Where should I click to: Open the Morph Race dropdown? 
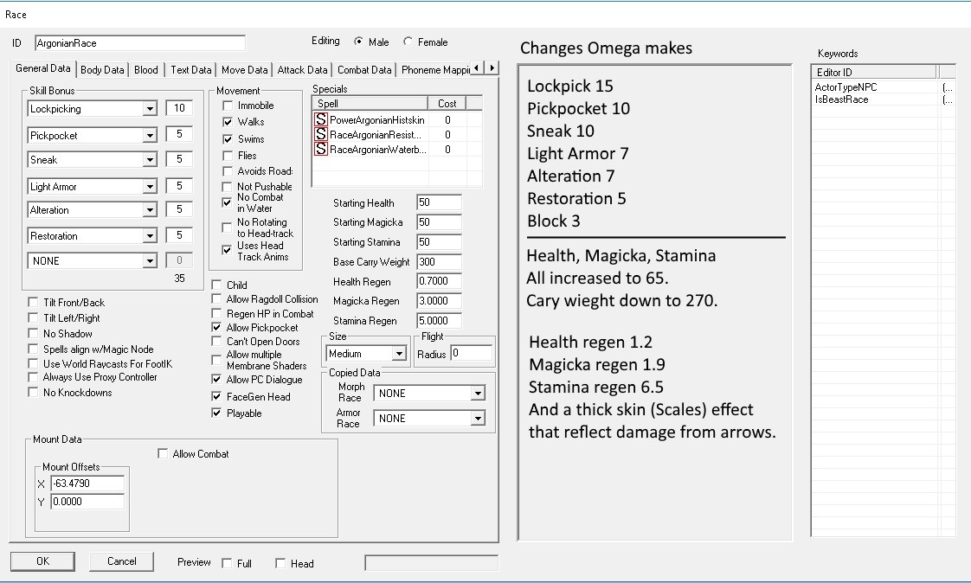[478, 394]
